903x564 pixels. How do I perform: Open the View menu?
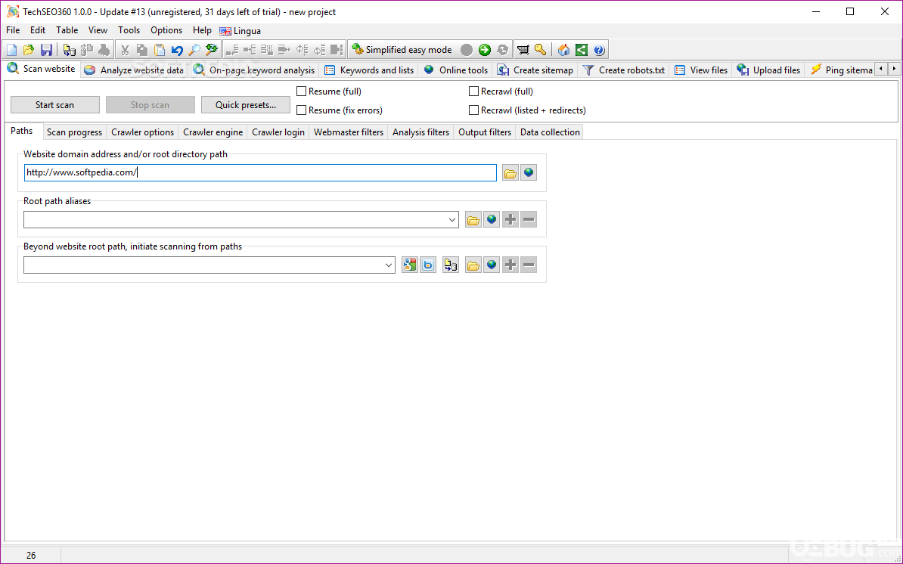98,30
